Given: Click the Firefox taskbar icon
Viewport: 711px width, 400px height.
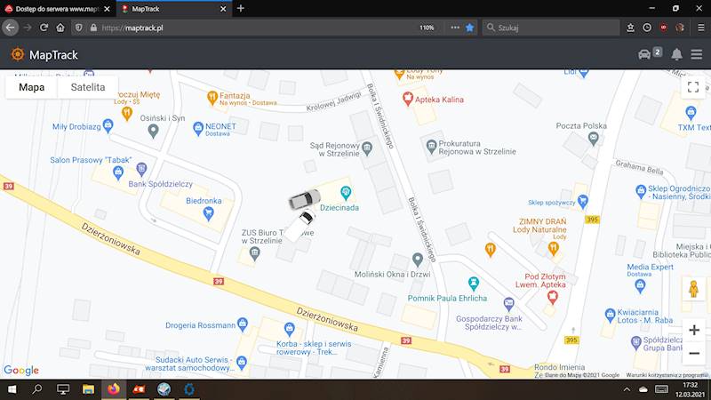Looking at the screenshot, I should [x=114, y=389].
